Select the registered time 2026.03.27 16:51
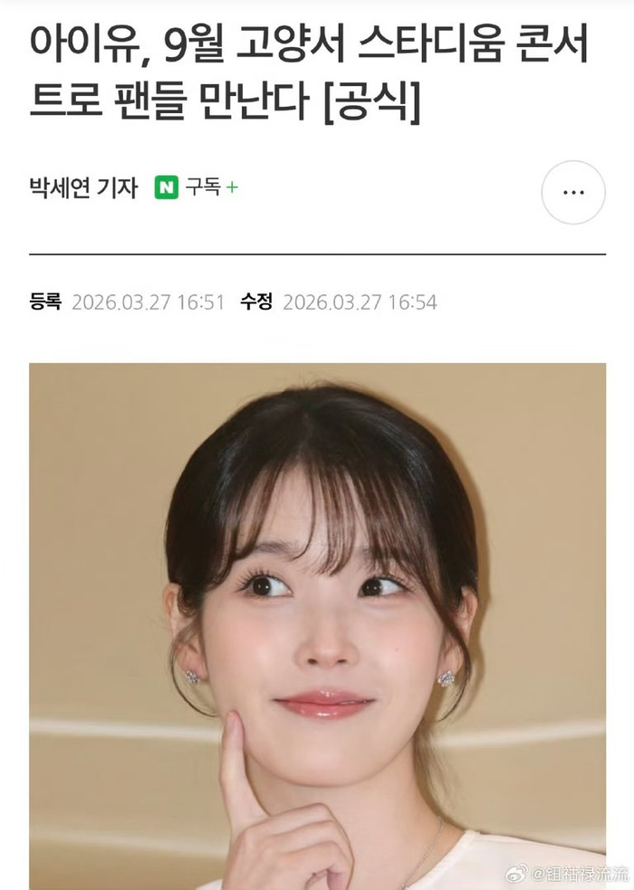Screen dimensions: 634x890 [x=149, y=302]
